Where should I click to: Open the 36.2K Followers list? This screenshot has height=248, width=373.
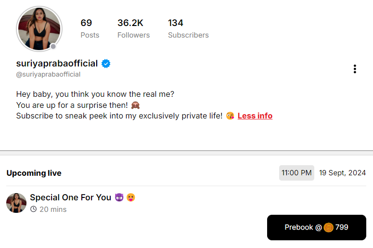click(x=133, y=28)
